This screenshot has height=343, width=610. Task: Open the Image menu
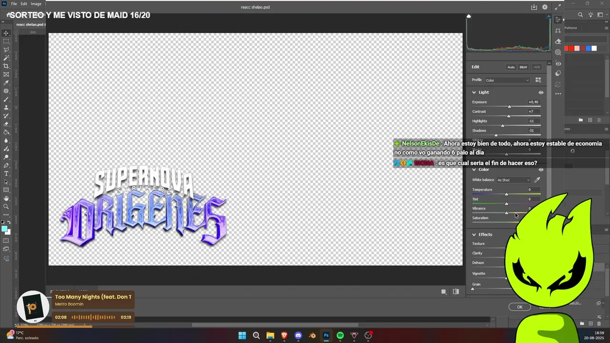click(36, 4)
